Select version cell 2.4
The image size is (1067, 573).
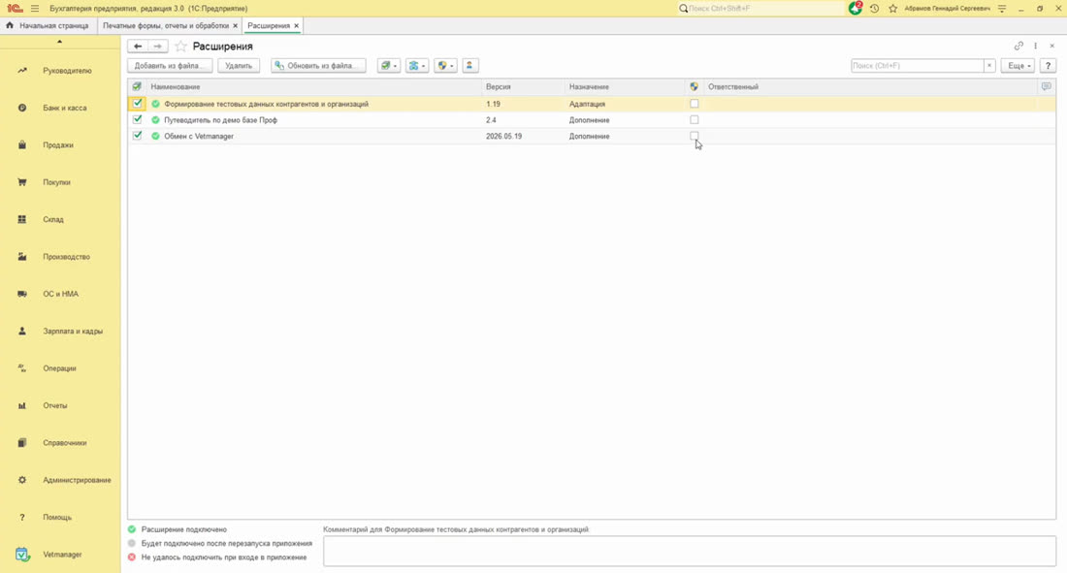491,120
